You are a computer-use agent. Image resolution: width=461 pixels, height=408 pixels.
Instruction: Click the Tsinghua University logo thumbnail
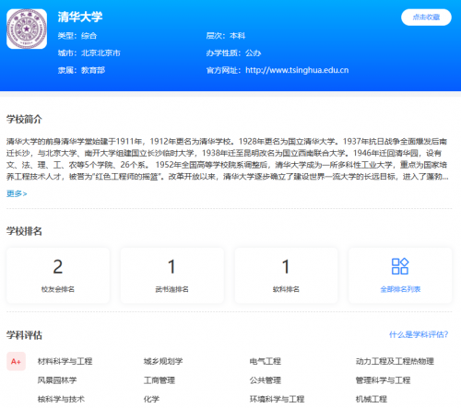click(27, 29)
